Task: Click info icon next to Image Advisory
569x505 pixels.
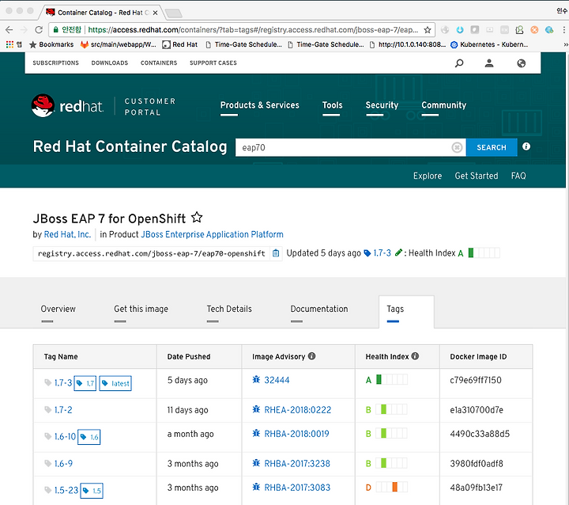Action: (x=311, y=356)
